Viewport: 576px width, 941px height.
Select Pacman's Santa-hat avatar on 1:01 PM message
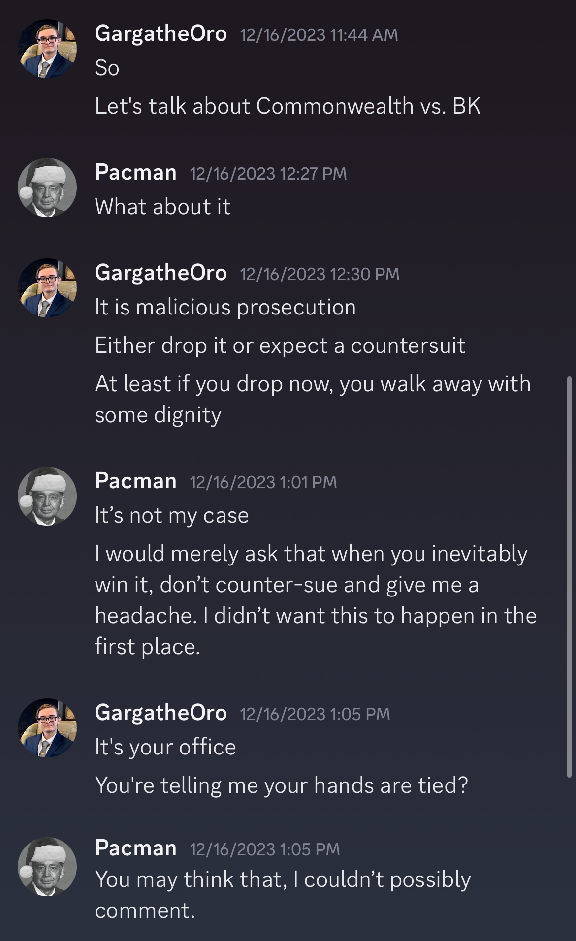coord(47,496)
